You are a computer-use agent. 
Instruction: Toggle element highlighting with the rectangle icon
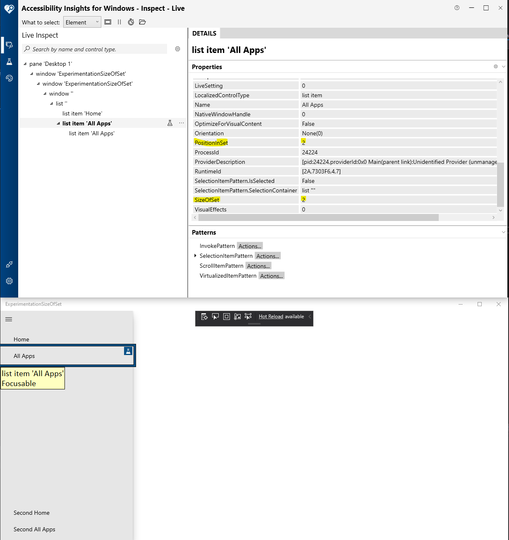(108, 22)
